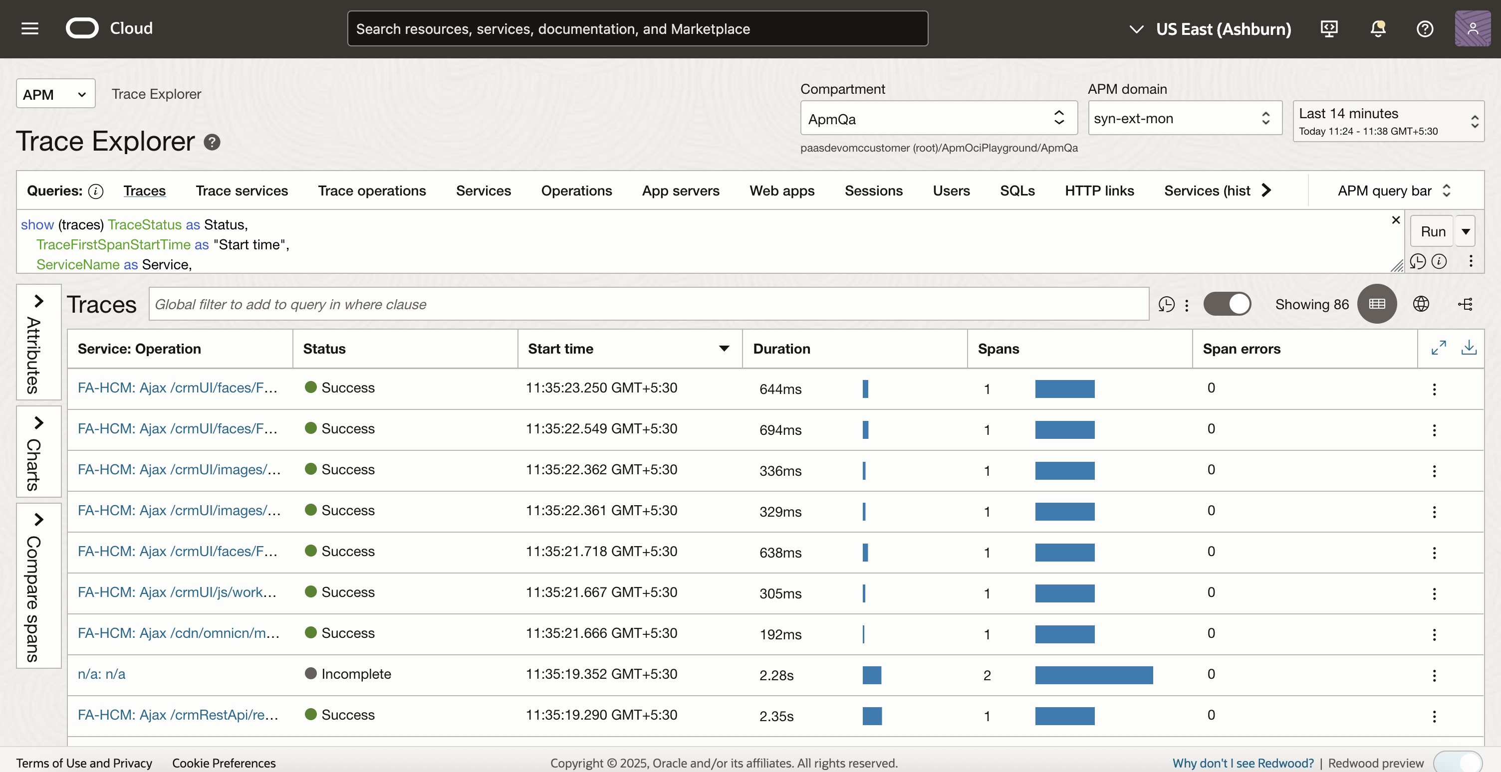Click the Run query button
1501x772 pixels.
(x=1432, y=231)
